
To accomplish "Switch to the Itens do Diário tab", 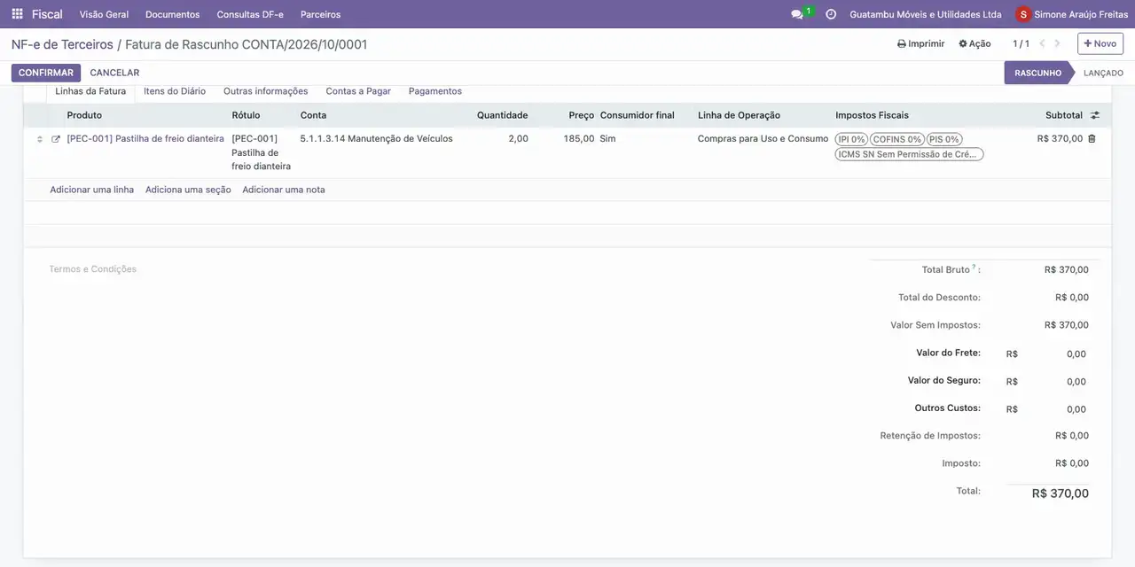I will tap(175, 91).
